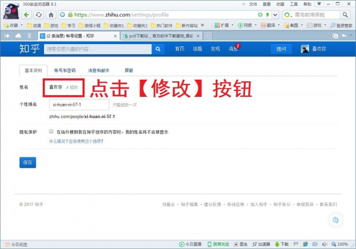
Task: Expand the address bar dropdown arrow
Action: [275, 15]
